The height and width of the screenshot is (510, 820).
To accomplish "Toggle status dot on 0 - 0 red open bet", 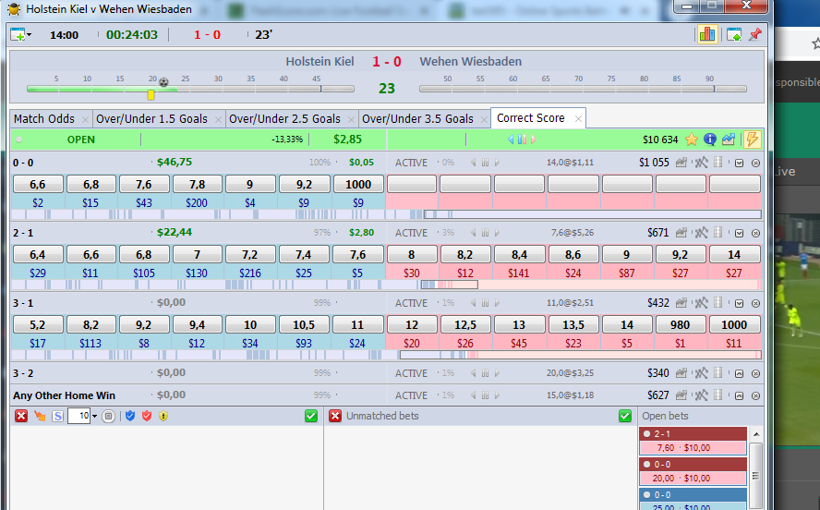I will [647, 464].
